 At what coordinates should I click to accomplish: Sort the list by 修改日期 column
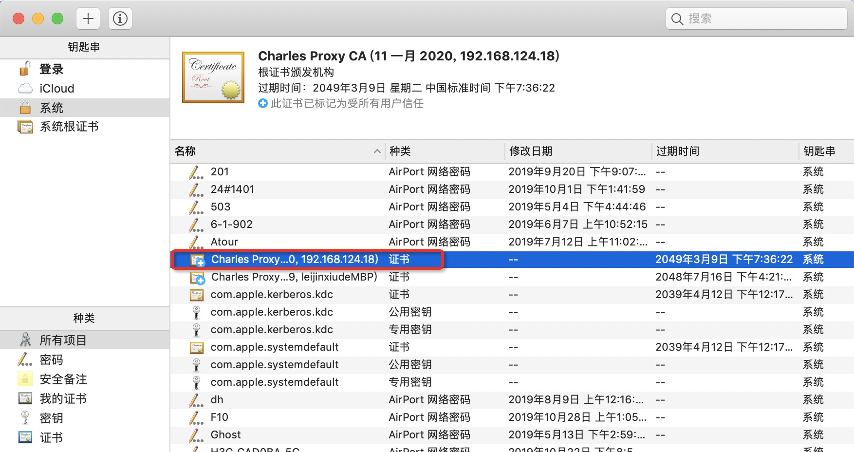(578, 151)
